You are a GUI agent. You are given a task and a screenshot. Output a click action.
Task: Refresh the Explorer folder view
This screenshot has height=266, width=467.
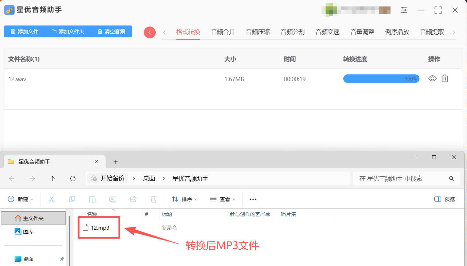click(x=73, y=178)
